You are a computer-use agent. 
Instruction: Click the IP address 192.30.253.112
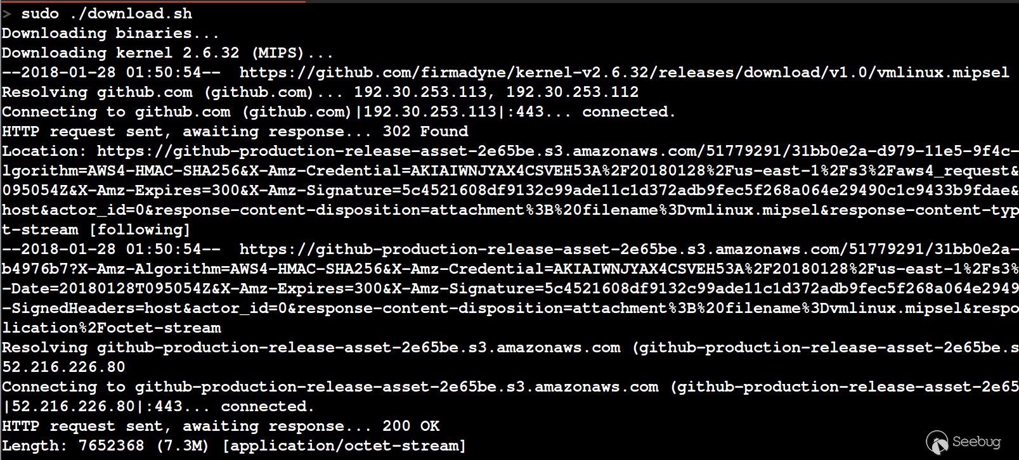click(x=572, y=92)
